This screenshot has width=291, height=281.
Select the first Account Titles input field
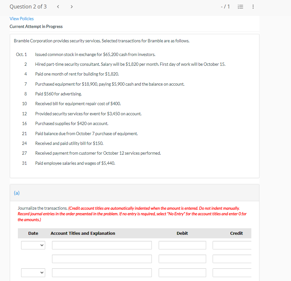pos(102,245)
